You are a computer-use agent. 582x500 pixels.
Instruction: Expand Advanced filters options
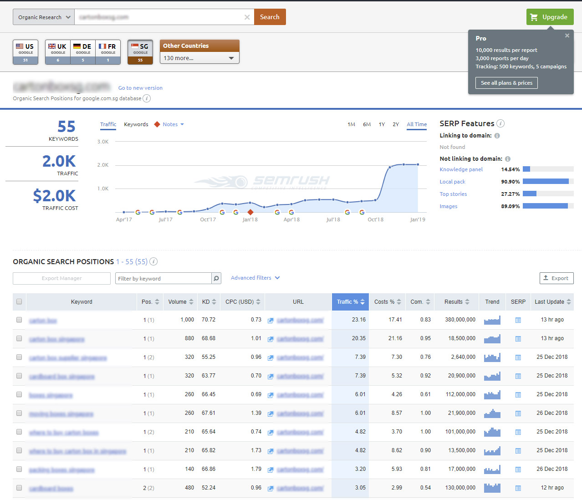[x=255, y=278]
